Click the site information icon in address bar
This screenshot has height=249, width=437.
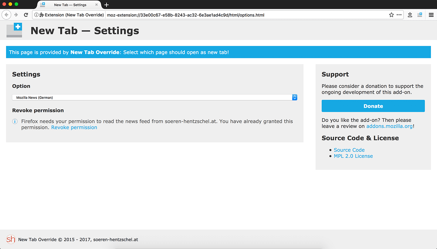(36, 15)
